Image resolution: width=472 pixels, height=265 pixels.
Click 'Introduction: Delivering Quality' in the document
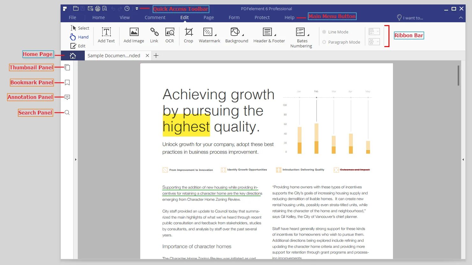[x=303, y=170]
